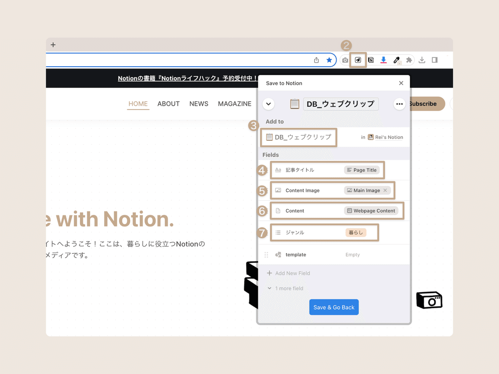This screenshot has width=499, height=374.
Task: Click the camera screenshot extension icon
Action: coord(345,60)
